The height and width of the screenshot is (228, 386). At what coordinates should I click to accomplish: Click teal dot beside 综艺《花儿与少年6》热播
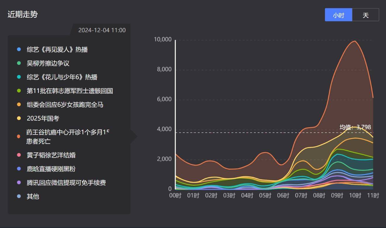pos(19,77)
